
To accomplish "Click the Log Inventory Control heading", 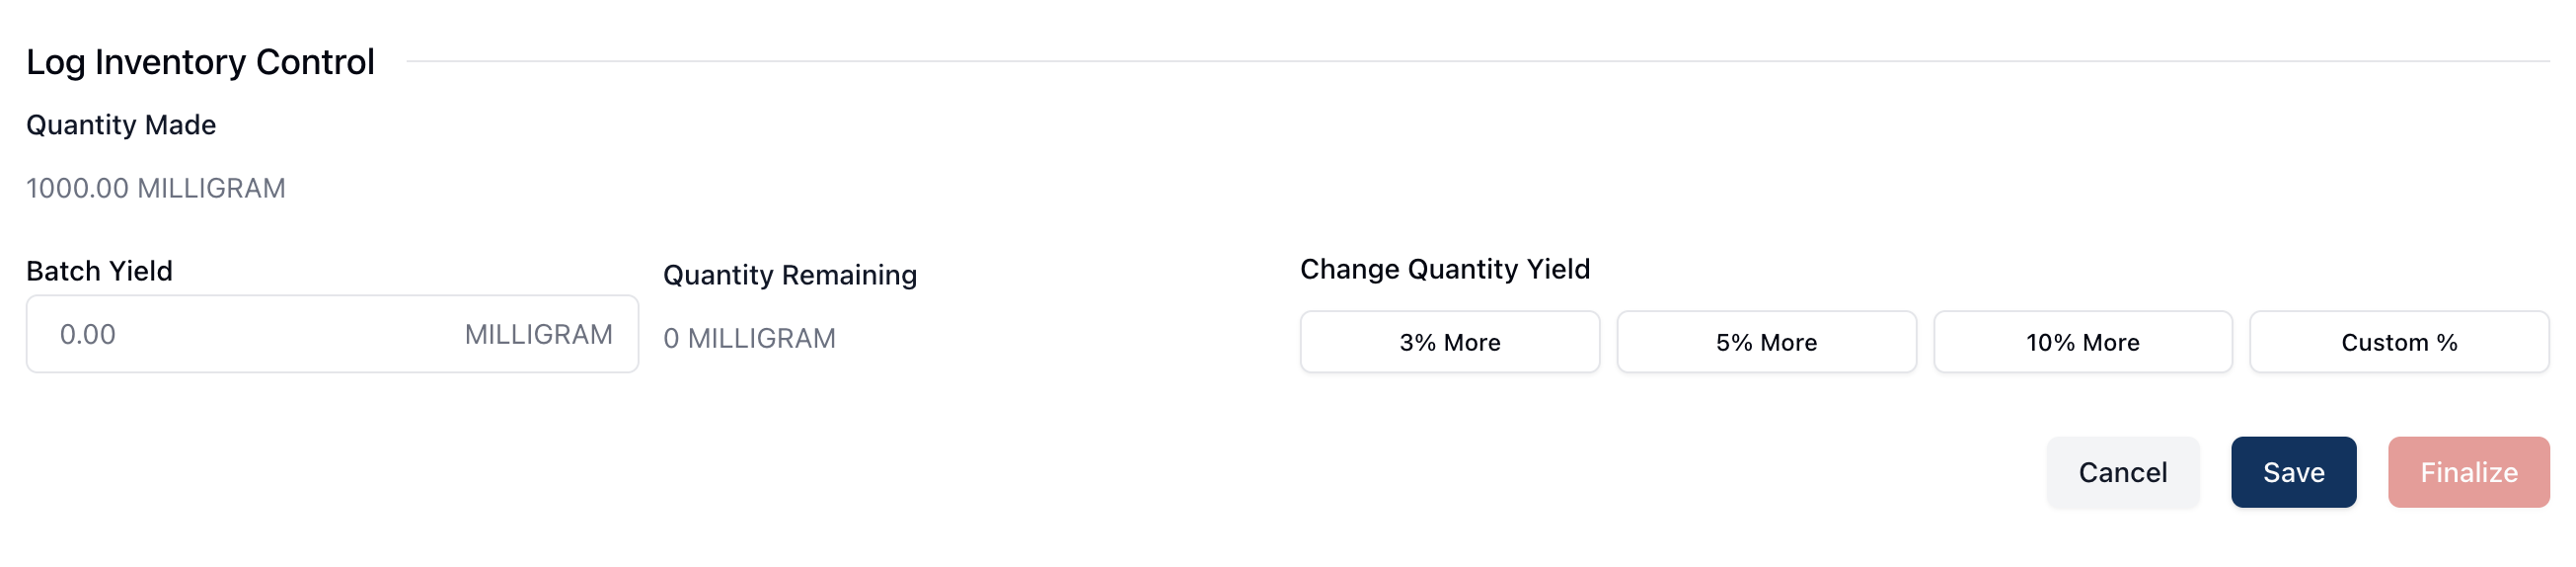I will [x=200, y=62].
